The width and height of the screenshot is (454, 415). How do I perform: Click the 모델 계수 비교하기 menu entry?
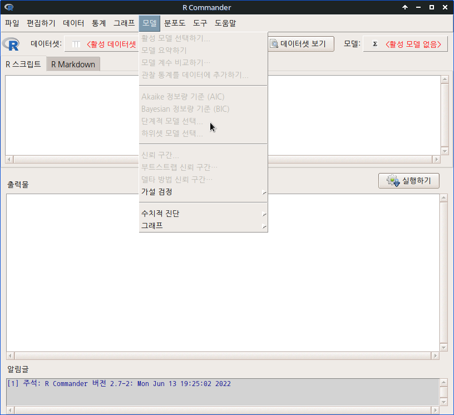(x=203, y=62)
